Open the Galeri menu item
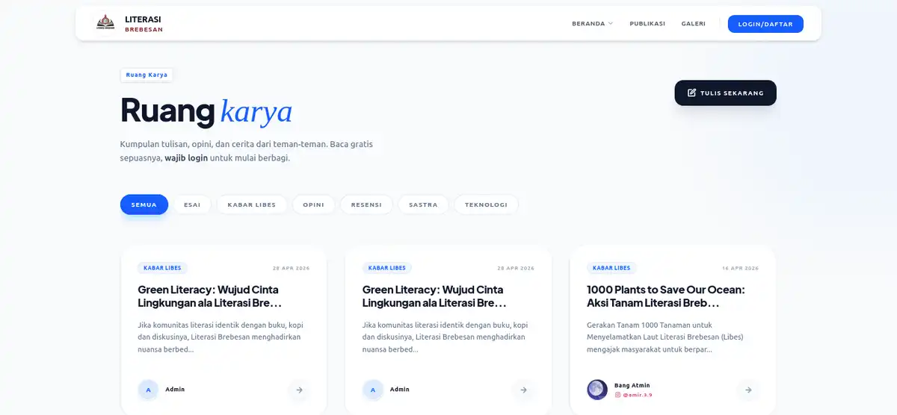 tap(694, 24)
